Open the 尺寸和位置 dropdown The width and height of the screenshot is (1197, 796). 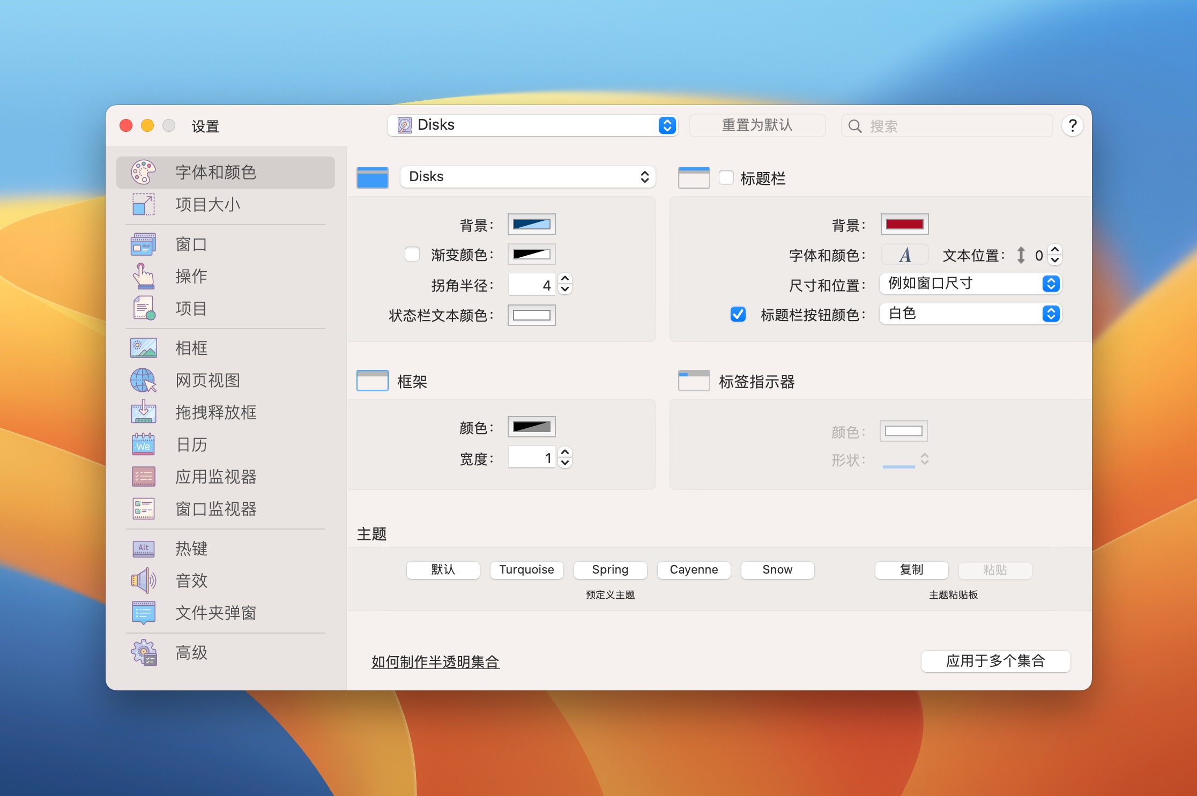[x=970, y=284]
